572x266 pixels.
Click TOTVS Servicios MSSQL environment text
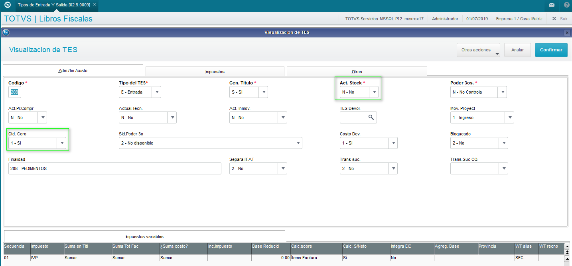click(384, 19)
